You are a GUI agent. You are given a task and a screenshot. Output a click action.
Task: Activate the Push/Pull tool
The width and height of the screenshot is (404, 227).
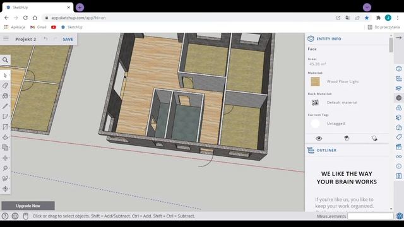[x=5, y=137]
